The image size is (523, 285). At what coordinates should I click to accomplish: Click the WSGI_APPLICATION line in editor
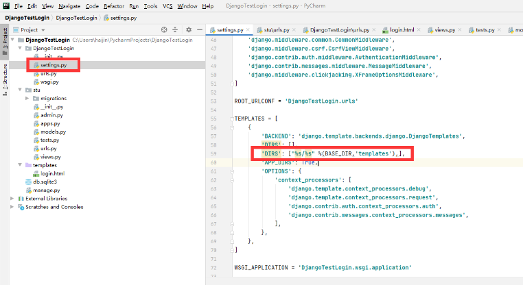pos(323,268)
